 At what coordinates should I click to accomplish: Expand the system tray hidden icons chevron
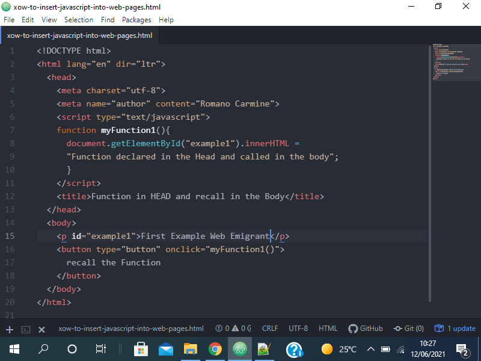click(371, 349)
